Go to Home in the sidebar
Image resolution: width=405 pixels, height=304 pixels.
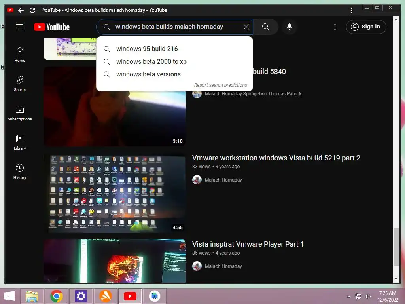pyautogui.click(x=20, y=55)
